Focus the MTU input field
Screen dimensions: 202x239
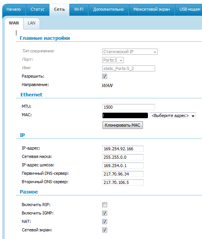coord(128,107)
